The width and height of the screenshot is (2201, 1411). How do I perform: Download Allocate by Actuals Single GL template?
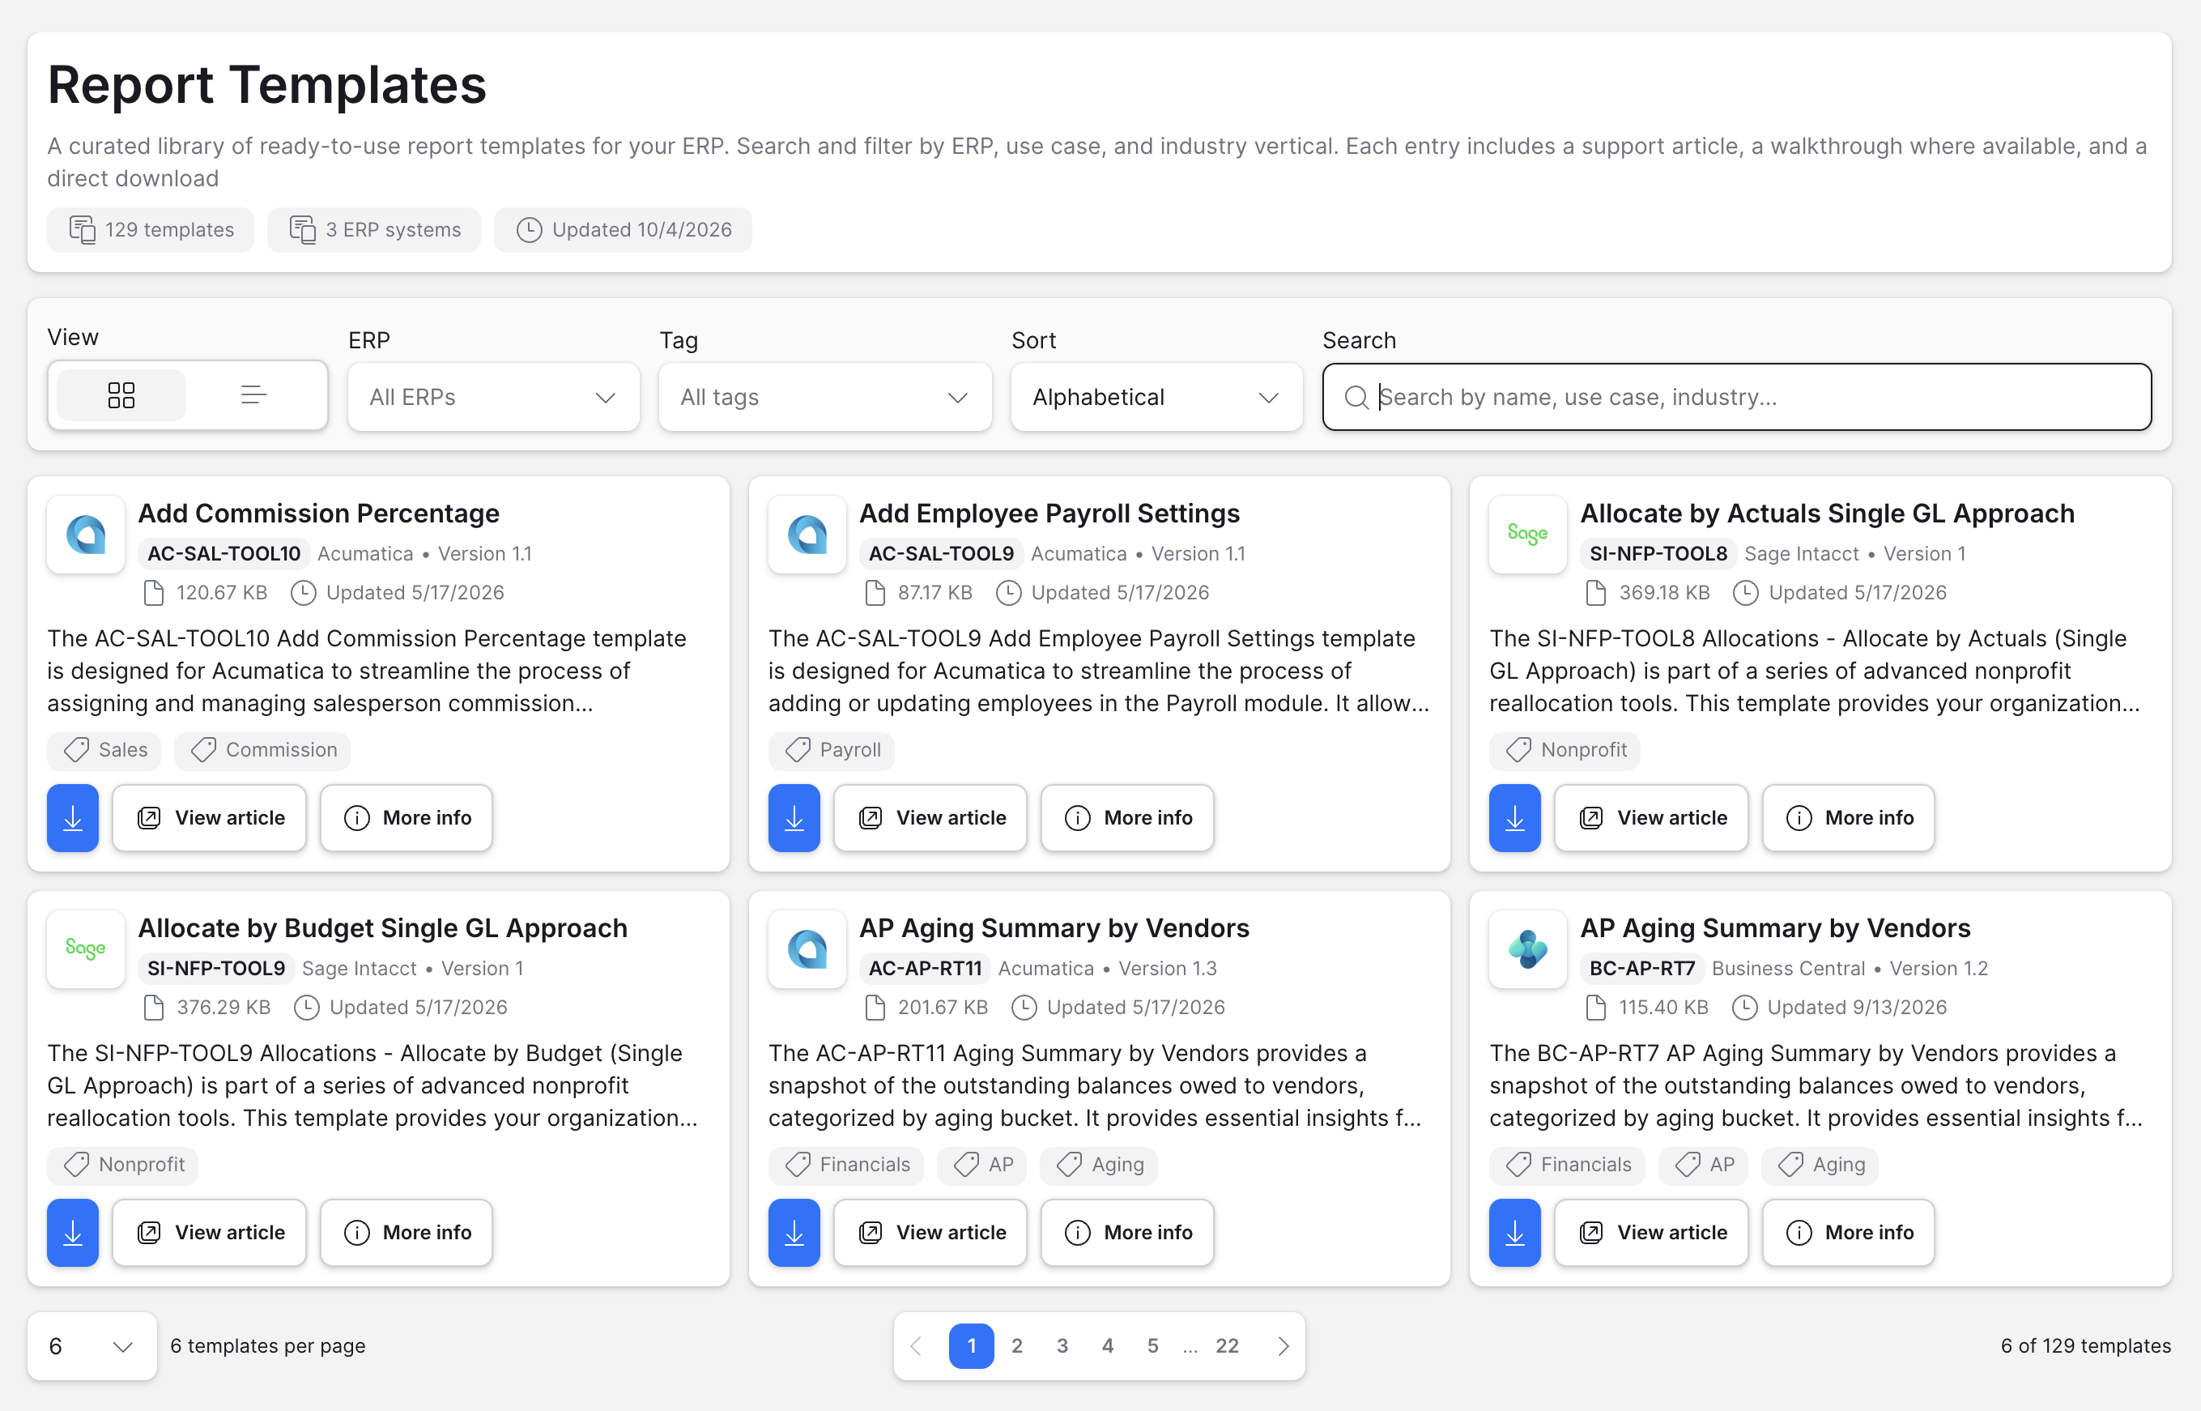(1514, 817)
